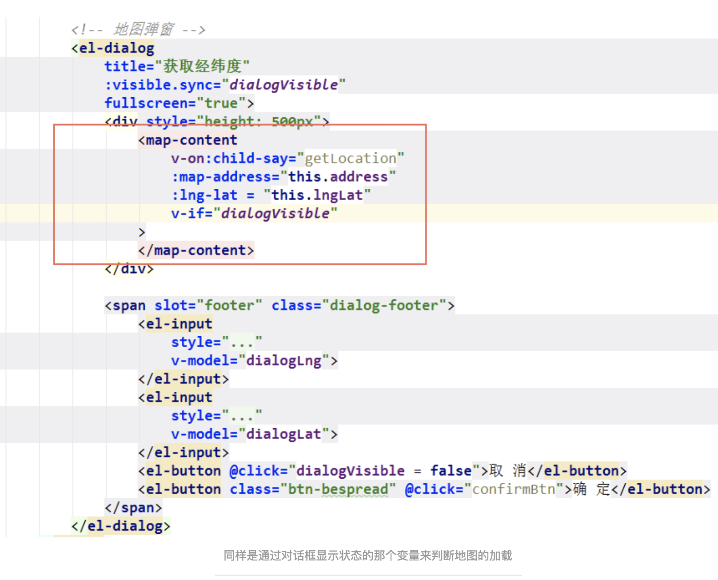Click the 确 定 button text
Viewport: 718px width, 580px height.
591,489
